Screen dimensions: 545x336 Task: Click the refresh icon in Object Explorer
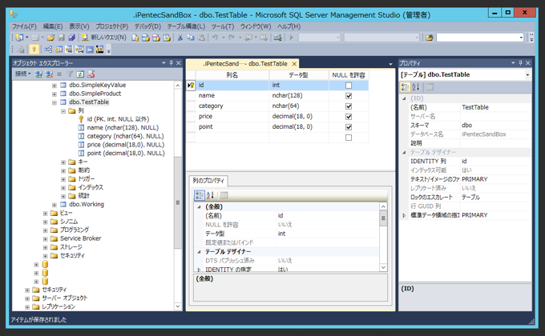point(80,74)
